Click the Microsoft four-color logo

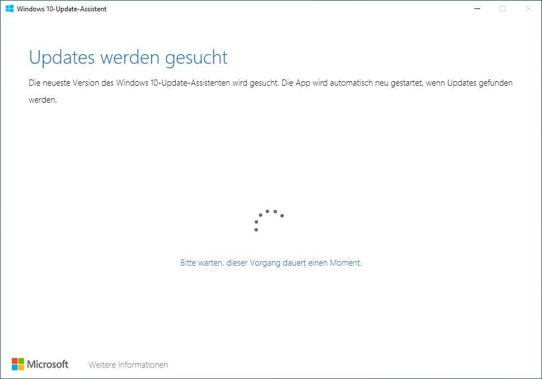pyautogui.click(x=17, y=364)
